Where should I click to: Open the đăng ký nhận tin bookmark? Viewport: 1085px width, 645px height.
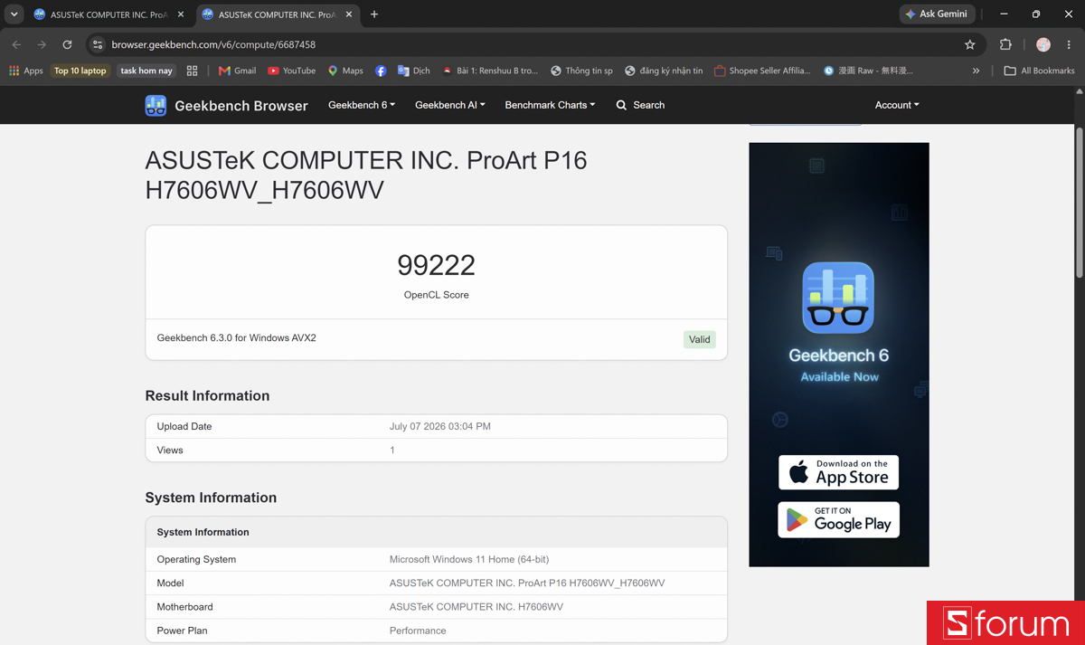(664, 71)
